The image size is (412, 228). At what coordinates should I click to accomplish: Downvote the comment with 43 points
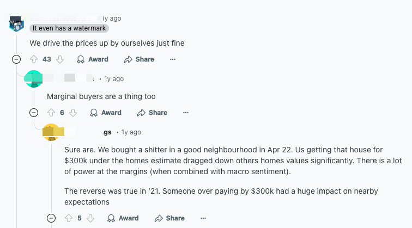point(60,59)
